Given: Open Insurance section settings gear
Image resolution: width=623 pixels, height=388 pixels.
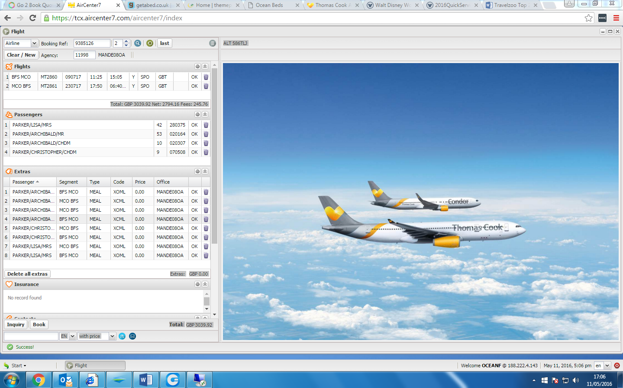Looking at the screenshot, I should [197, 284].
